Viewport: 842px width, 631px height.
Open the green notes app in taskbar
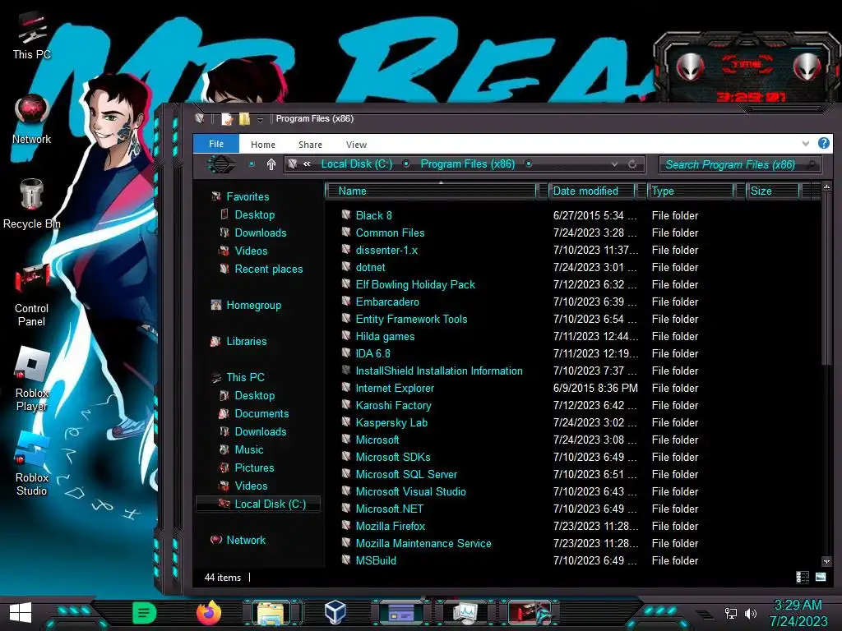pyautogui.click(x=144, y=613)
